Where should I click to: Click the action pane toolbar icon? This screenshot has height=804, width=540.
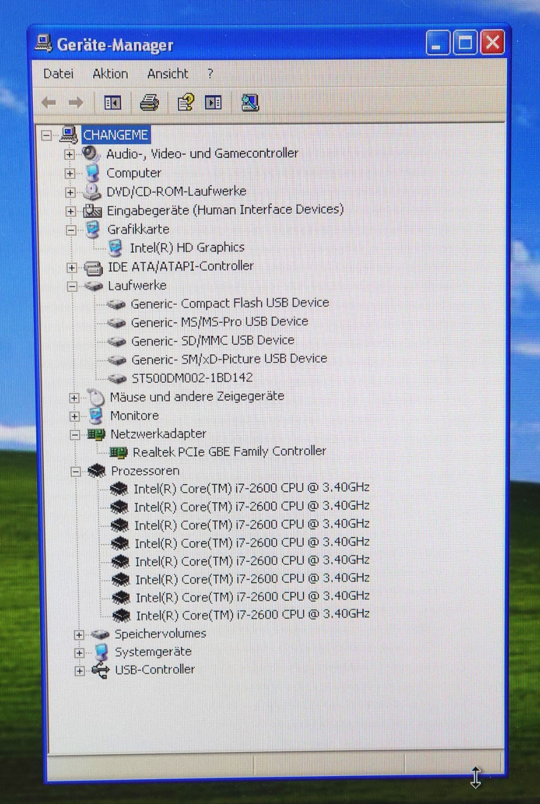coord(214,103)
